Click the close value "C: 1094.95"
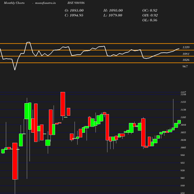Viewport: 194px width, 194px height. [74, 15]
